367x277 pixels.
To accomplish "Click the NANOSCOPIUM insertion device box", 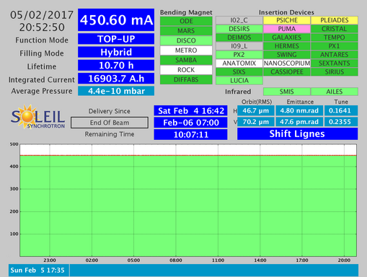I will (287, 63).
